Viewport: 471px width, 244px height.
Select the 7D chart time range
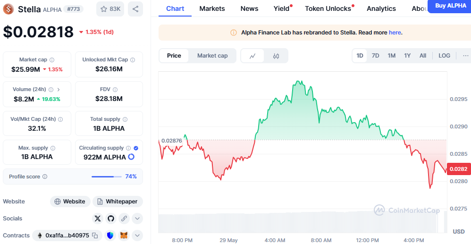coord(375,56)
